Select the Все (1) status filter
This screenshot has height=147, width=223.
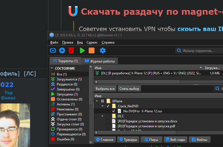click(x=69, y=74)
